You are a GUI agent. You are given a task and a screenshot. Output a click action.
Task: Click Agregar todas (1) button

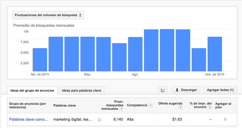point(220,90)
